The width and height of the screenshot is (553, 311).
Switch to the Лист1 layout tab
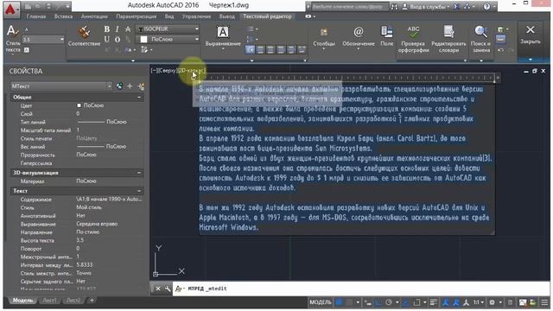pyautogui.click(x=50, y=301)
